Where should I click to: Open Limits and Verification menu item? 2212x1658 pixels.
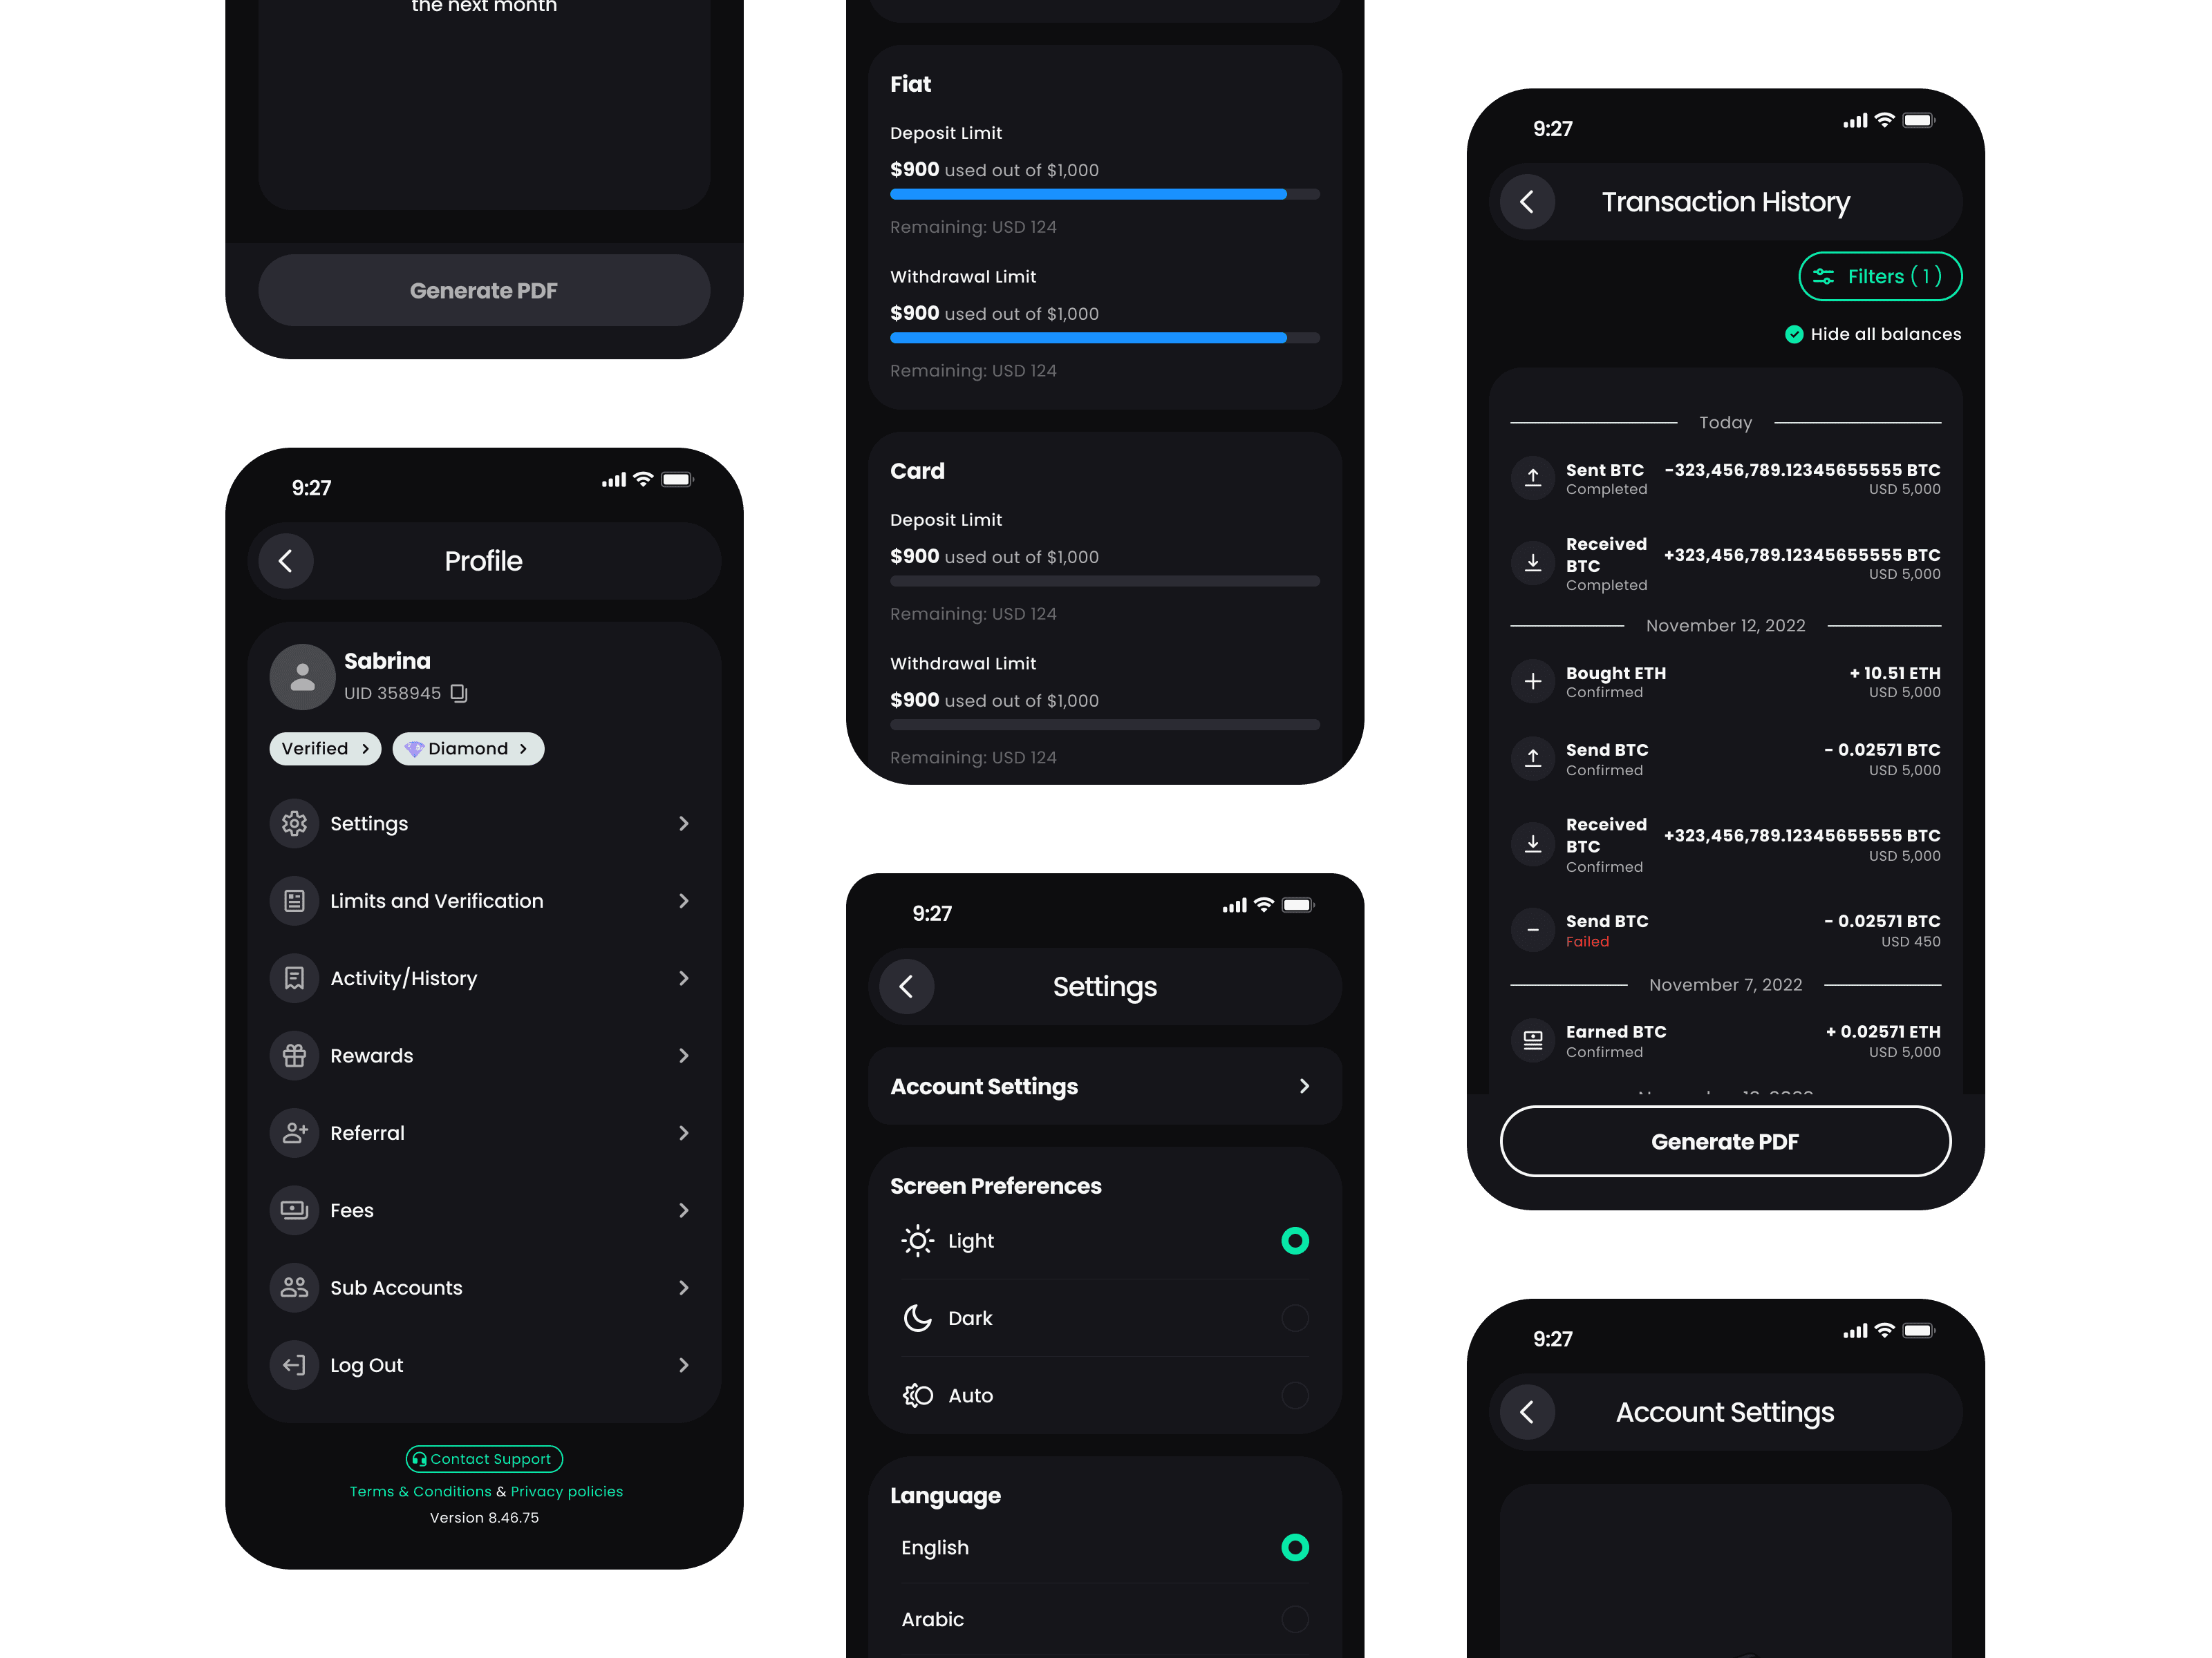437,902
